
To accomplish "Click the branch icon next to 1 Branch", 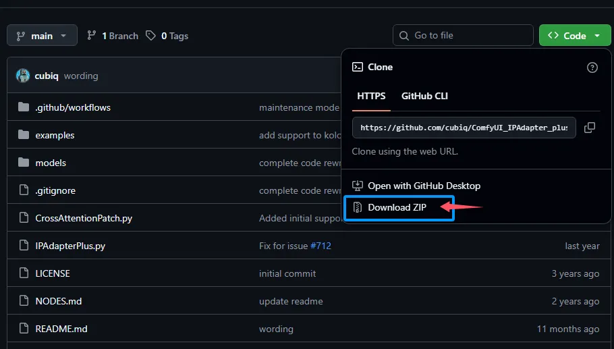I will coord(92,36).
